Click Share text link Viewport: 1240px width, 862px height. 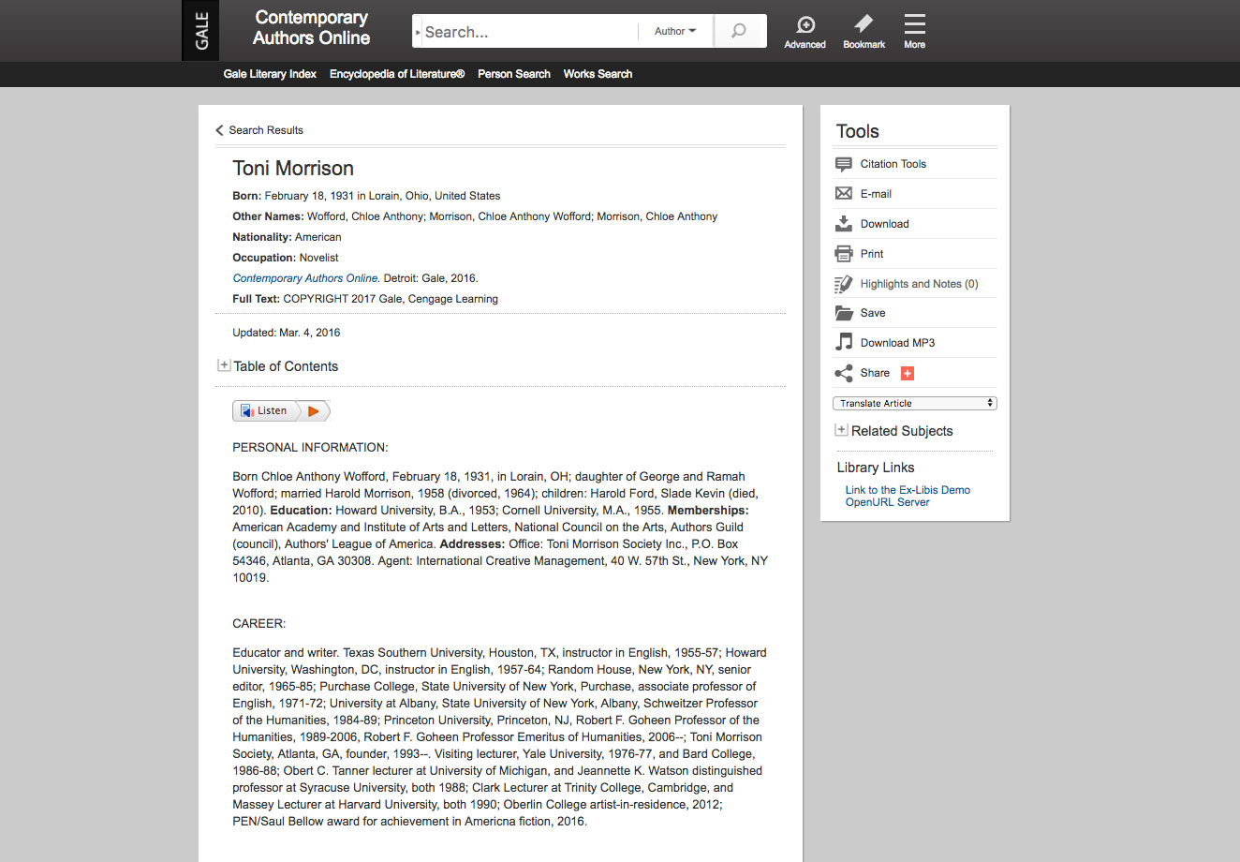tap(875, 373)
